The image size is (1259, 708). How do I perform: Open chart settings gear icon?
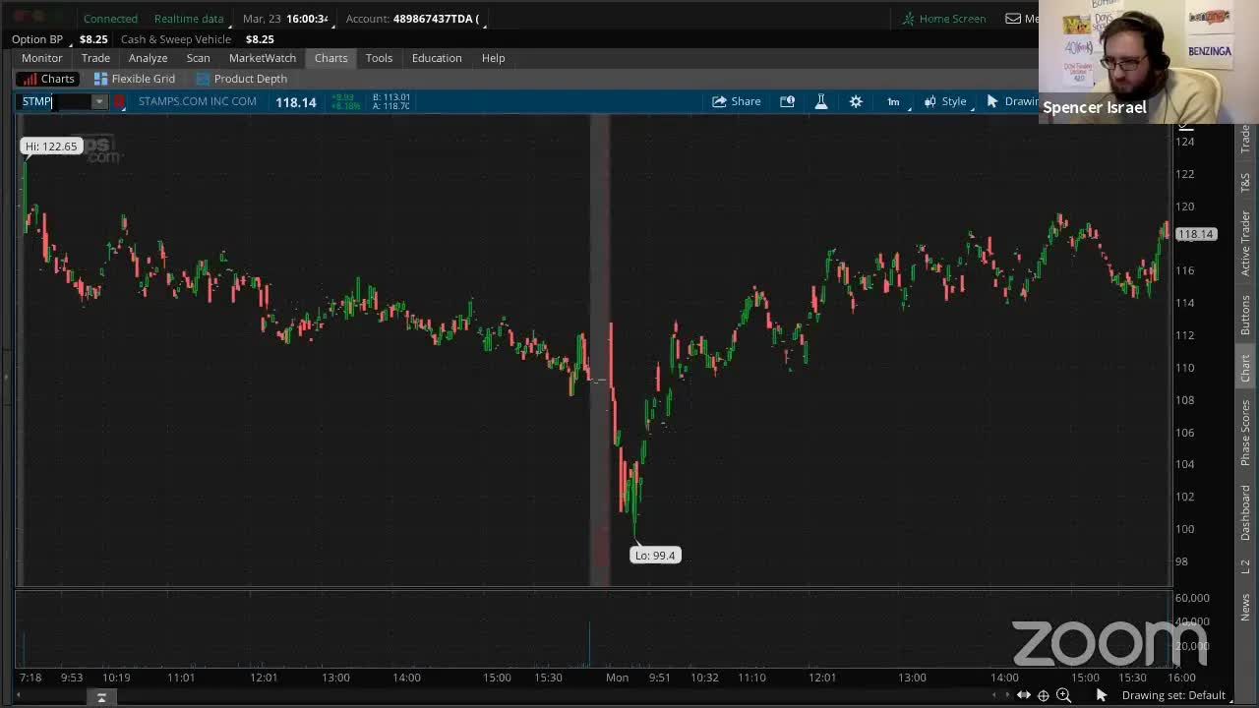tap(856, 101)
